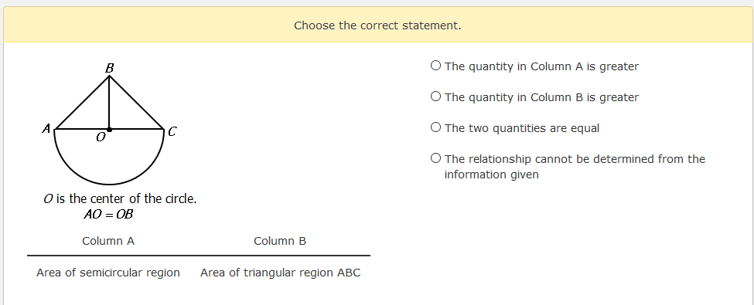
Task: Click the 'The quantity in Column B is greater' text
Action: 541,97
